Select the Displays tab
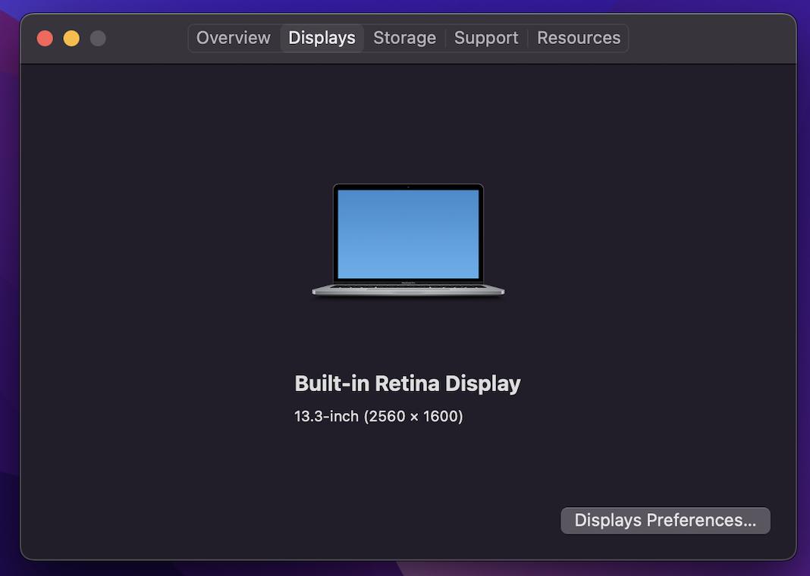This screenshot has height=576, width=810. 322,38
